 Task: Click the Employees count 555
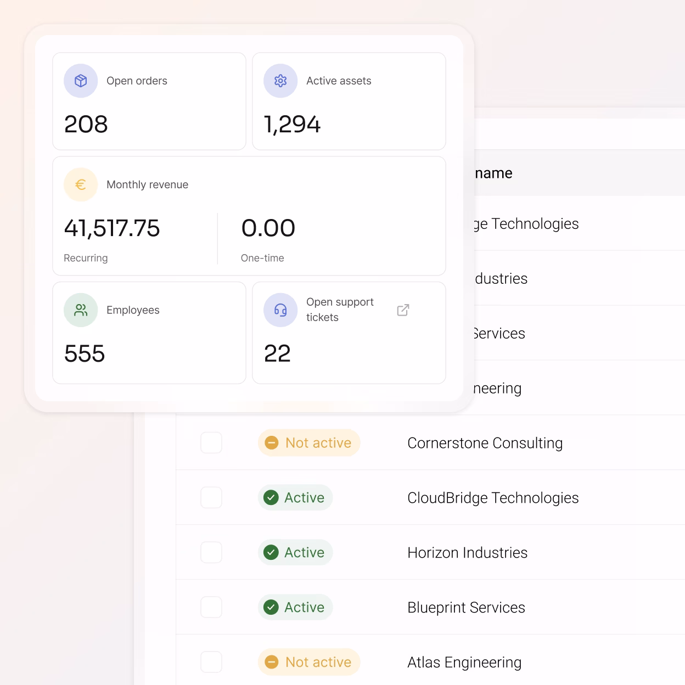point(85,353)
